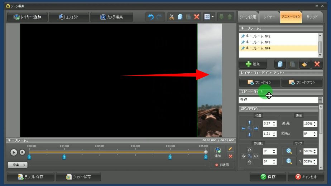The width and height of the screenshot is (331, 186).
Task: Zoom out with the minus magnifier icon
Action: tap(289, 161)
